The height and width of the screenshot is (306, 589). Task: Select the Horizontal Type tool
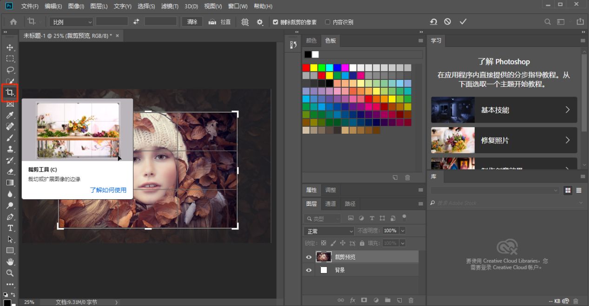10,228
